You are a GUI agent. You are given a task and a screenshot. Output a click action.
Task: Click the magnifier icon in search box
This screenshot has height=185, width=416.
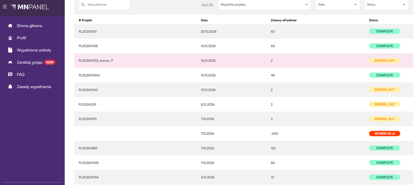pyautogui.click(x=83, y=5)
